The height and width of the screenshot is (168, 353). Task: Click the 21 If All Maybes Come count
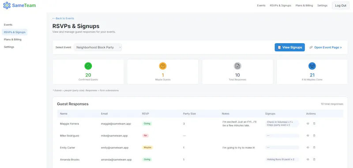pyautogui.click(x=312, y=75)
